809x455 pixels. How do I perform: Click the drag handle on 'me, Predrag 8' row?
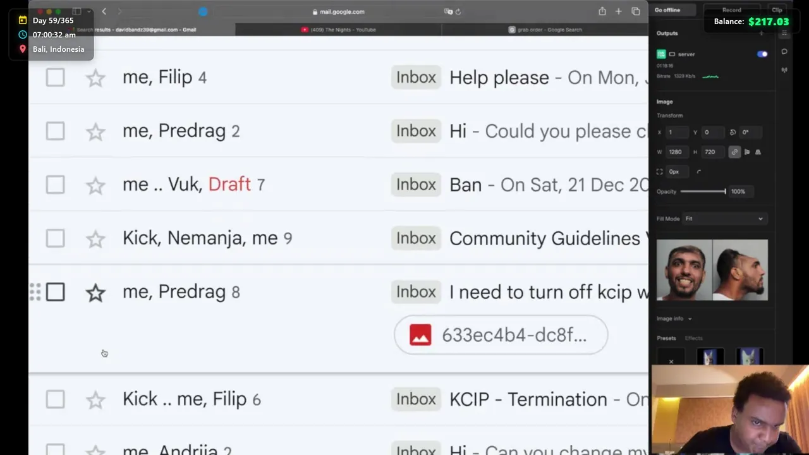point(35,292)
